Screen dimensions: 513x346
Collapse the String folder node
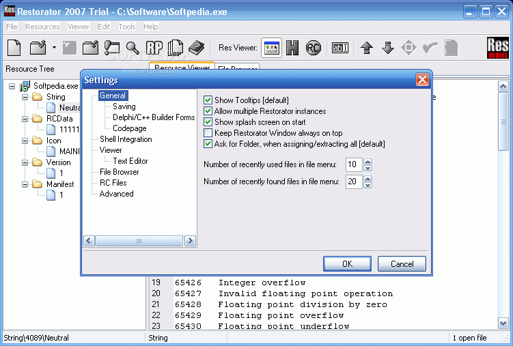tap(25, 97)
